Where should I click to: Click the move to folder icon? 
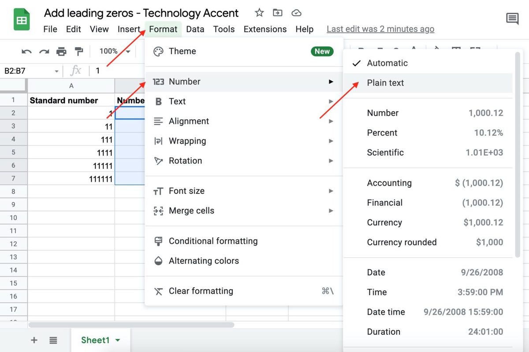click(278, 13)
